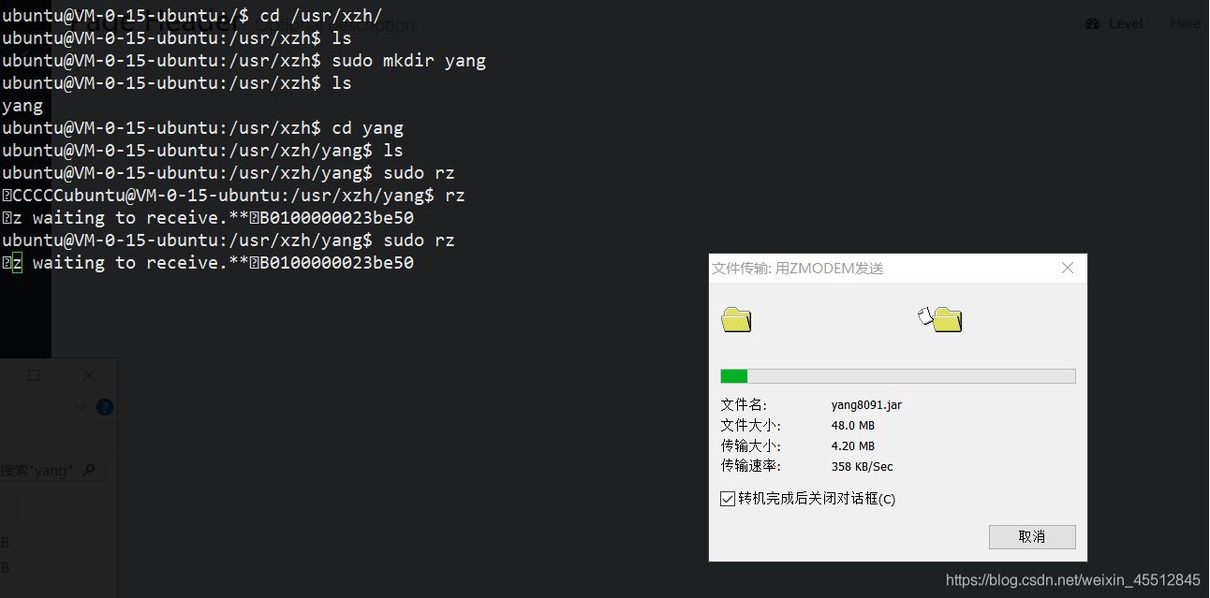This screenshot has height=598, width=1210.
Task: Focus the search "yang" input field
Action: [x=37, y=470]
